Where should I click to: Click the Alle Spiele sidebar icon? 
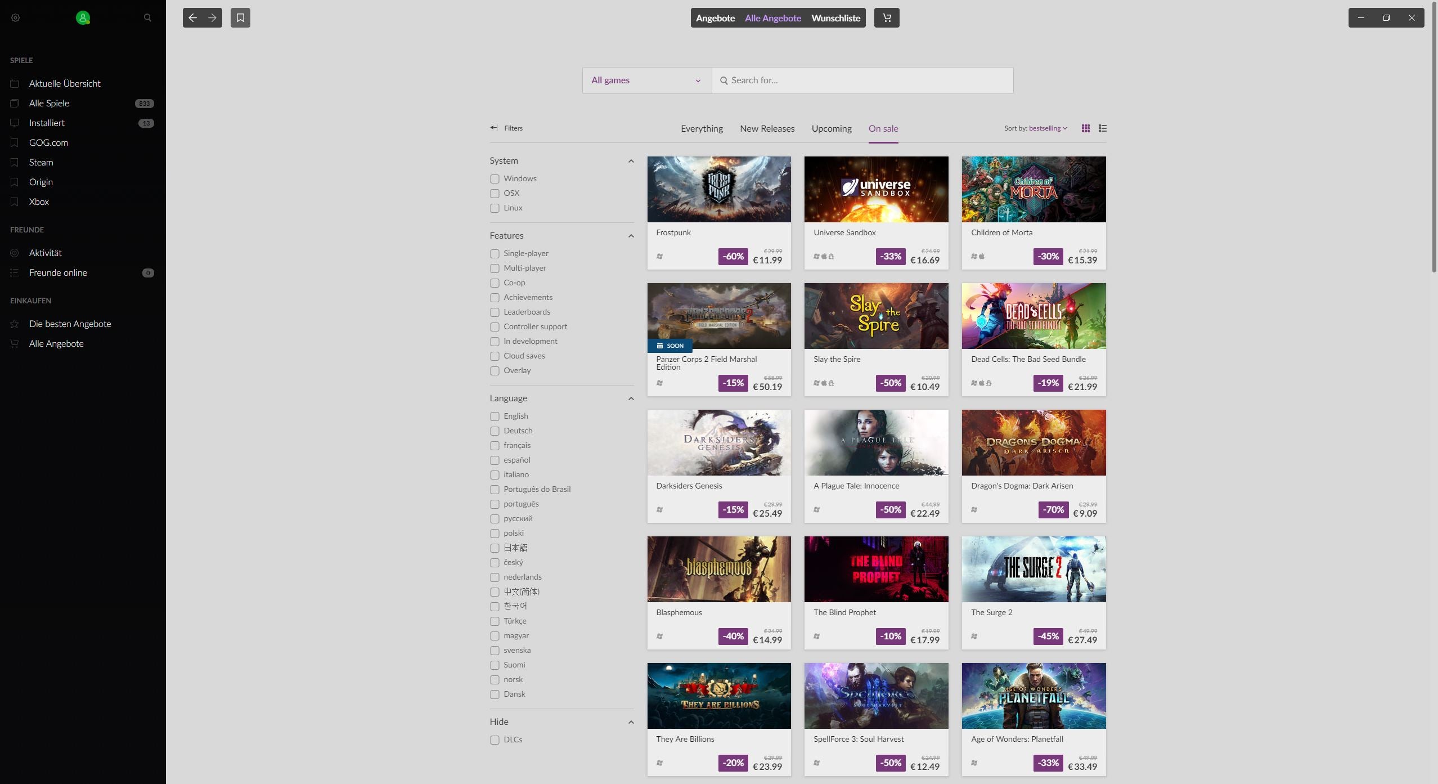click(x=15, y=103)
